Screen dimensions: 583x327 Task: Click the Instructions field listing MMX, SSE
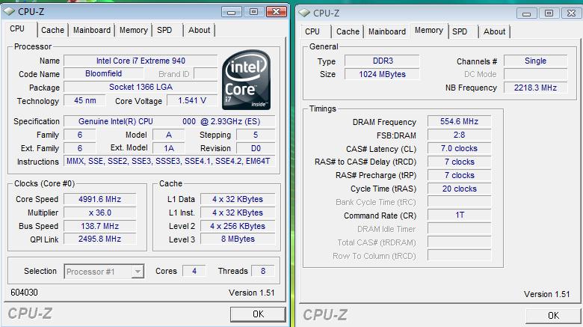pyautogui.click(x=170, y=162)
